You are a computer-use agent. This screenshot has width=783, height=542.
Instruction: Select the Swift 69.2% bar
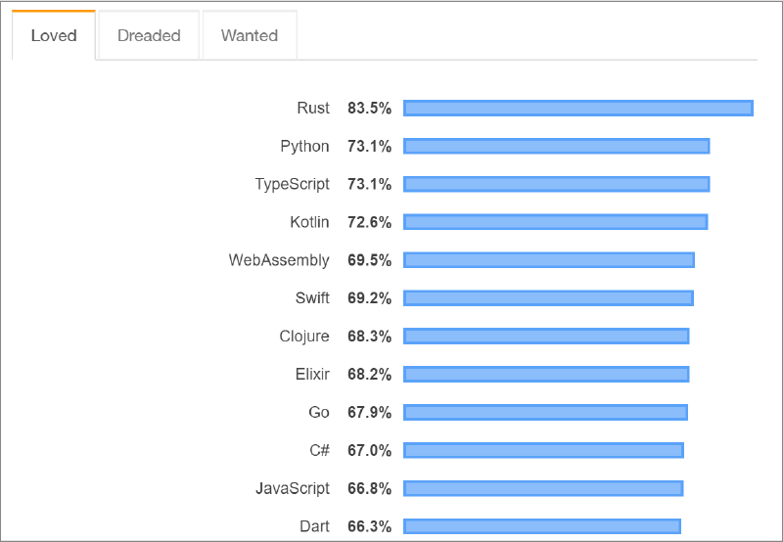click(x=548, y=298)
